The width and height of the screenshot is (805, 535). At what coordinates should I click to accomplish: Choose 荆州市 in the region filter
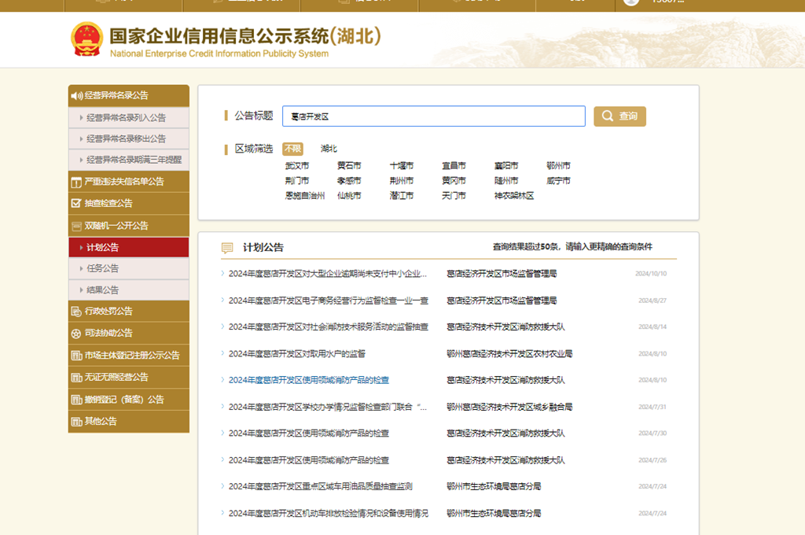pyautogui.click(x=402, y=180)
